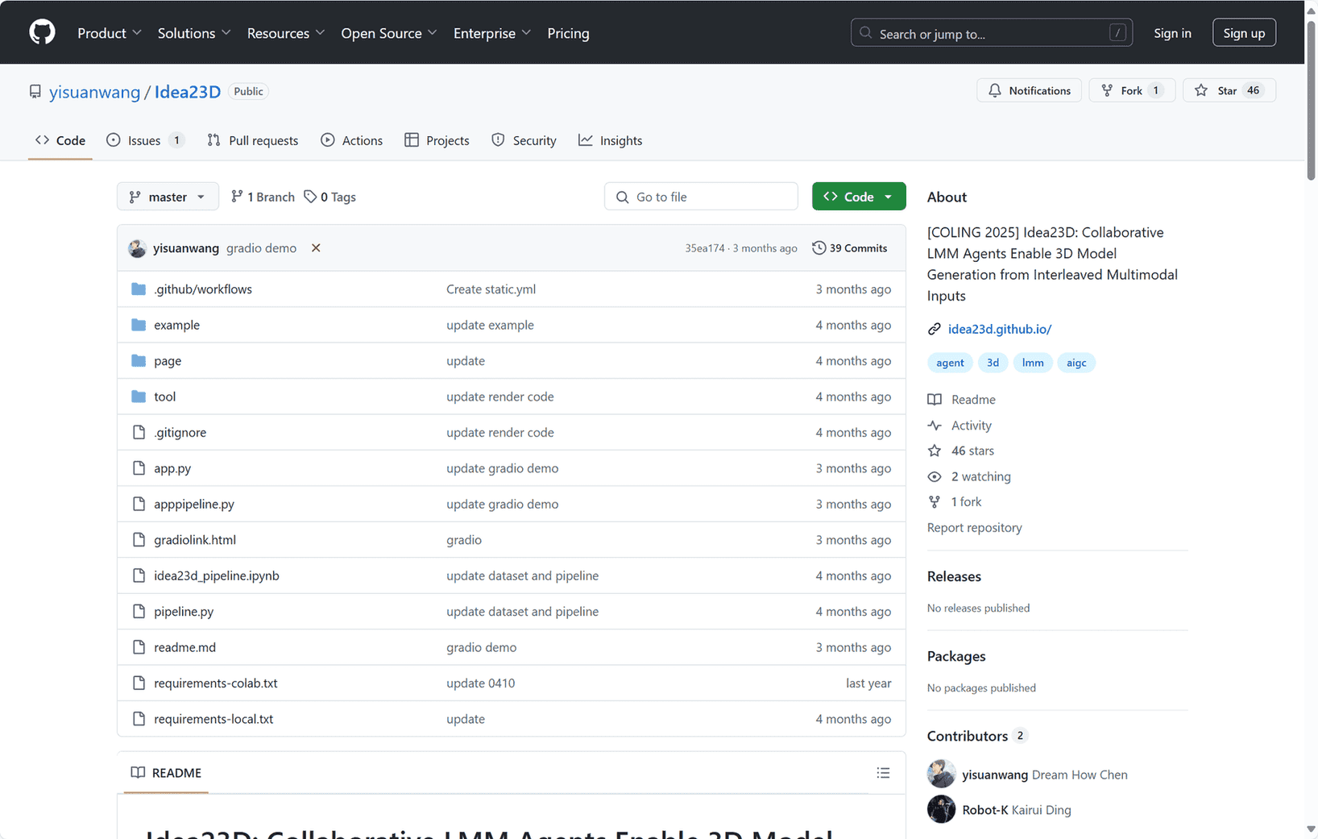This screenshot has height=839, width=1318.
Task: Select the aigc topic tag
Action: (1076, 363)
